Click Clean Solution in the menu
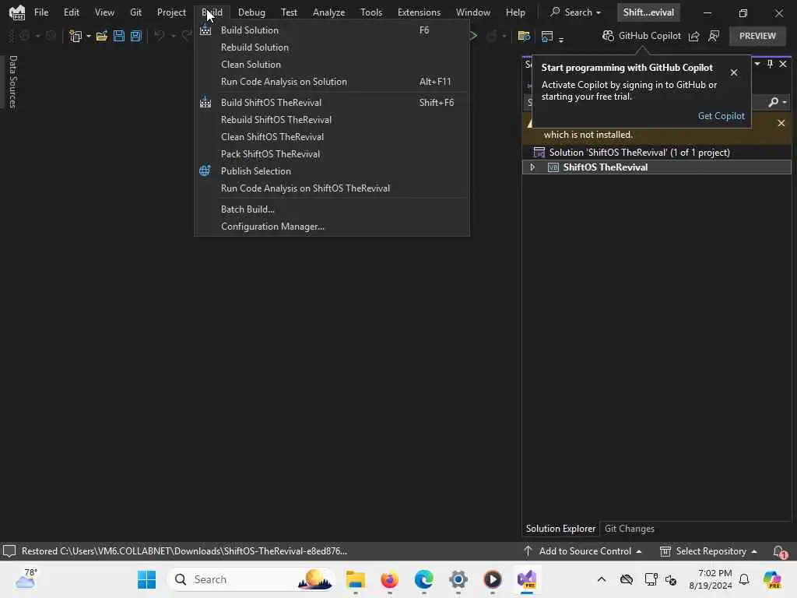The width and height of the screenshot is (797, 598). coord(332,65)
